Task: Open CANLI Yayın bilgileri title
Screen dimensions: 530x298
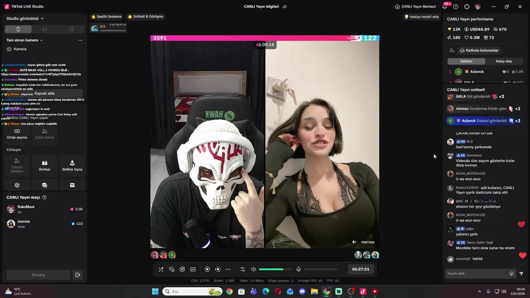Action: 261,7
